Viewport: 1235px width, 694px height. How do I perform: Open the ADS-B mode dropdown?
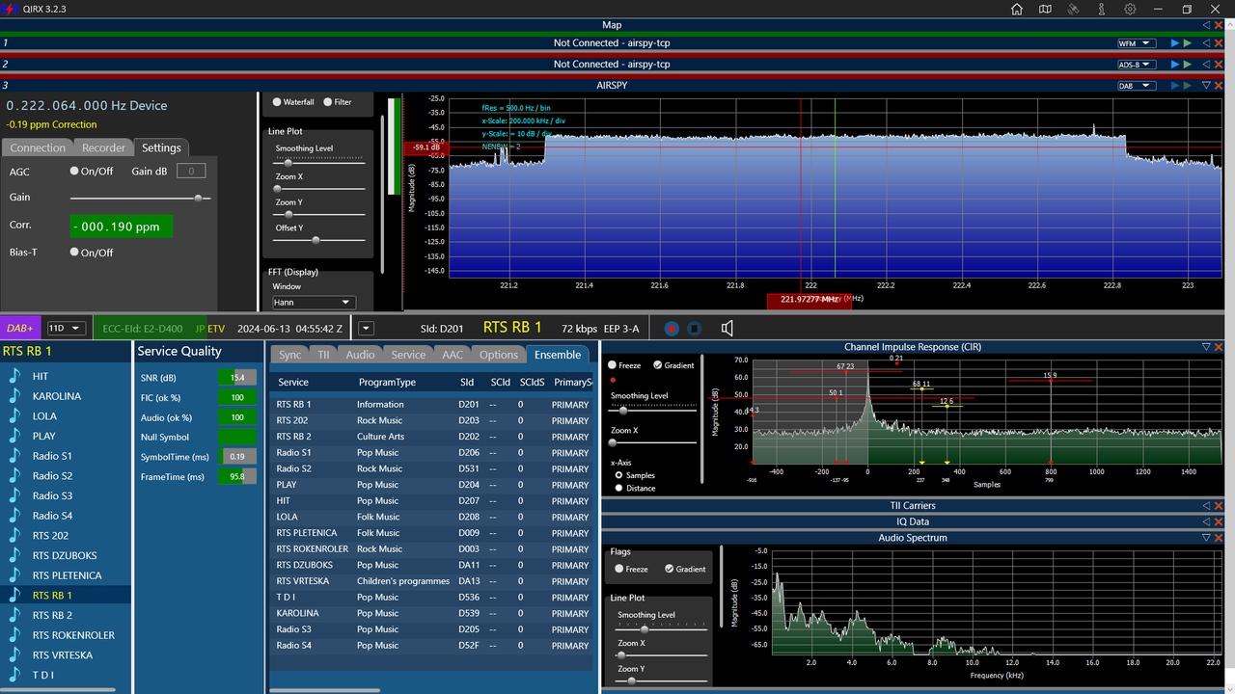coord(1136,65)
